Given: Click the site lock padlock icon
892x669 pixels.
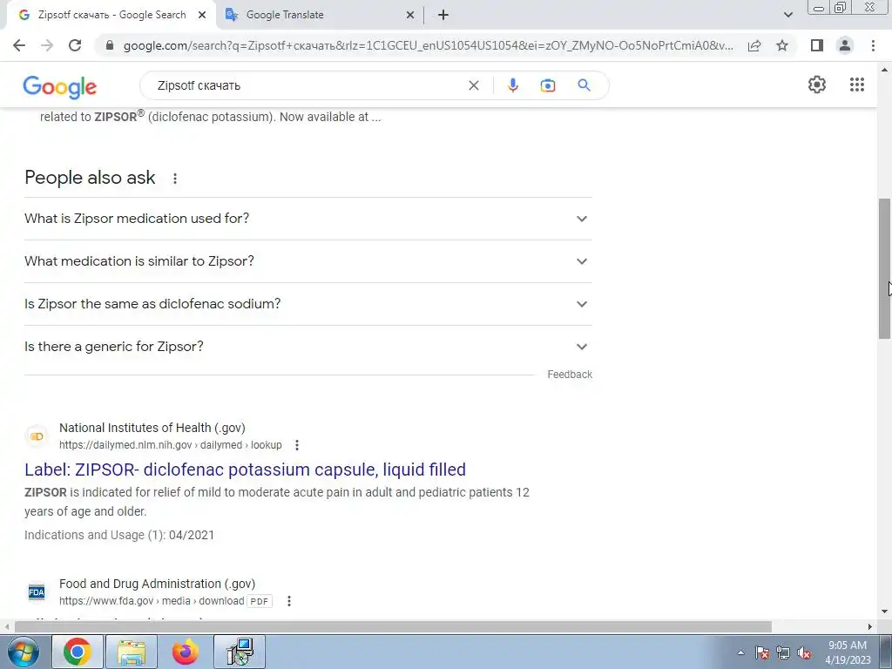Looking at the screenshot, I should (110, 45).
